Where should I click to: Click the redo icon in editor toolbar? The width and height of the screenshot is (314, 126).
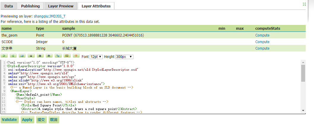point(13,56)
